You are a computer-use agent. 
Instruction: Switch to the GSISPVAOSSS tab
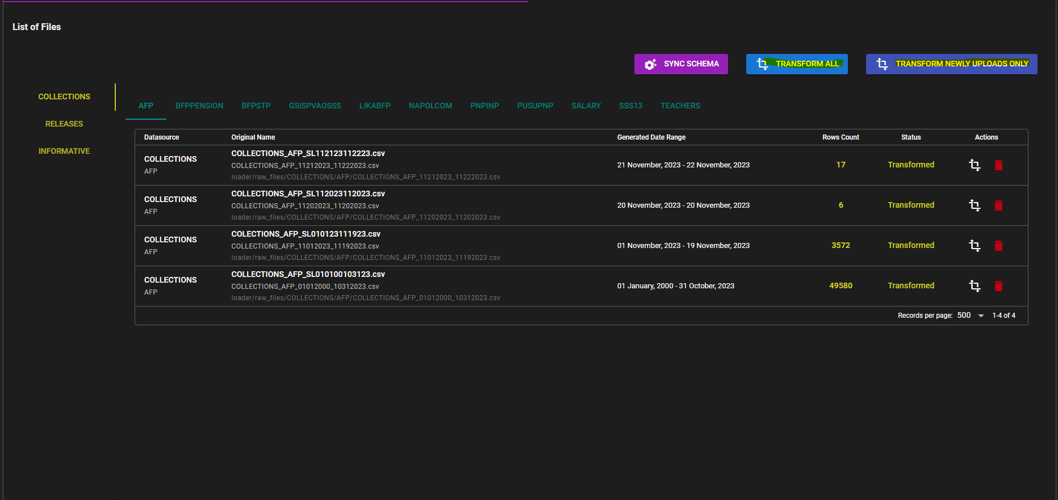315,106
